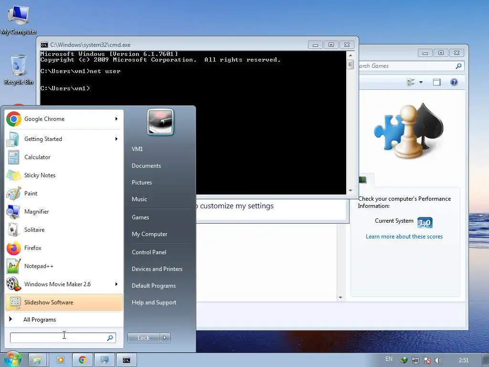Click the Lock button
Image resolution: width=489 pixels, height=367 pixels.
[143, 338]
